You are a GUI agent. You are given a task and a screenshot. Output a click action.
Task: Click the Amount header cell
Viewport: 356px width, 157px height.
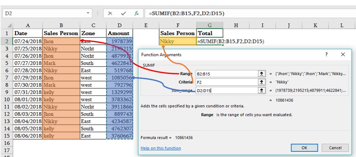[120, 33]
